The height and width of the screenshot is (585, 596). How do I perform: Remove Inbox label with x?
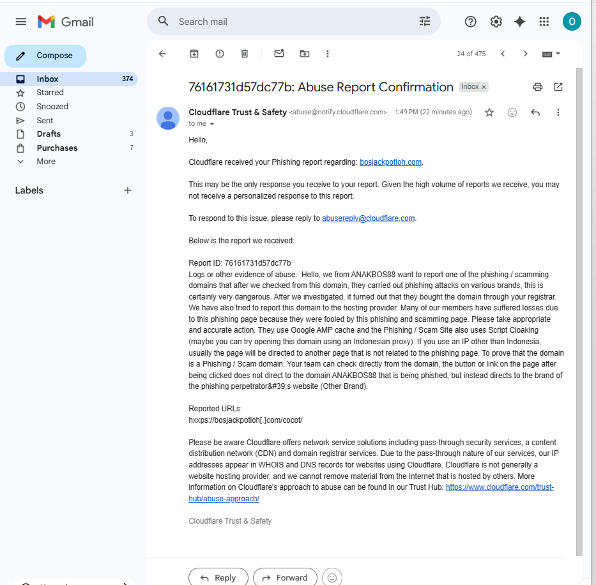point(484,87)
